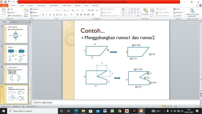This screenshot has height=114, width=202.
Task: Undo the last action
Action: tap(9, 2)
